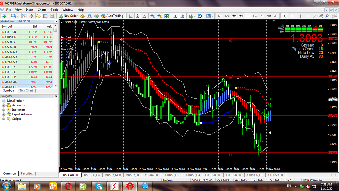Screen dimensions: 339x191
Task: Click the blue search magnifier icon
Action: coord(327,16)
